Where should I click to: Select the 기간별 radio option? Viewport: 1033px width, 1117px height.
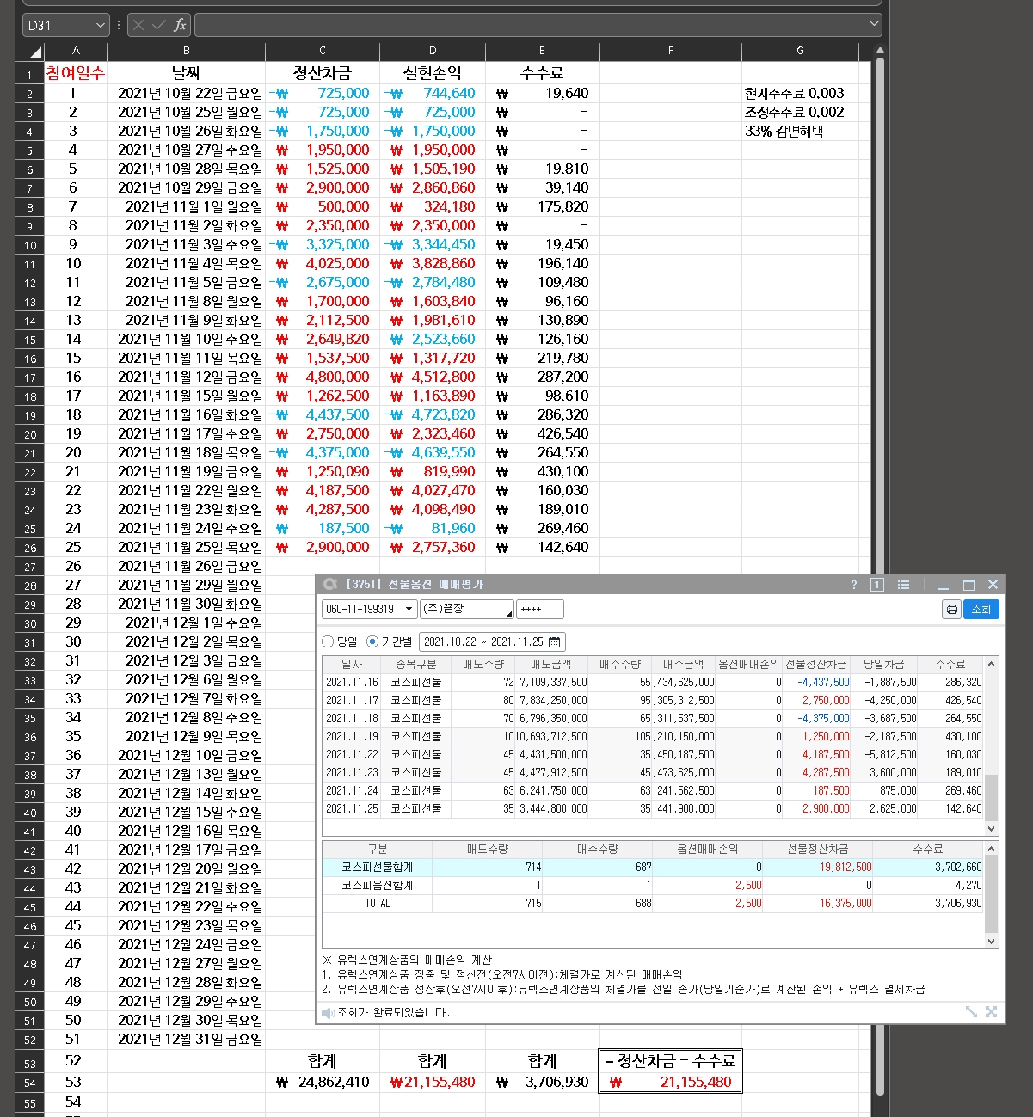[372, 641]
